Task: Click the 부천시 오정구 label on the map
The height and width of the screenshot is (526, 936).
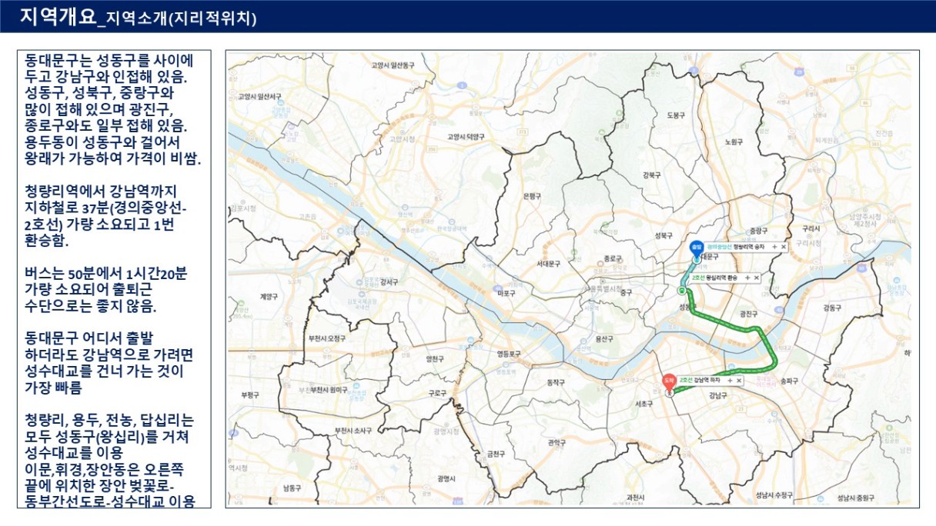Action: pyautogui.click(x=327, y=338)
